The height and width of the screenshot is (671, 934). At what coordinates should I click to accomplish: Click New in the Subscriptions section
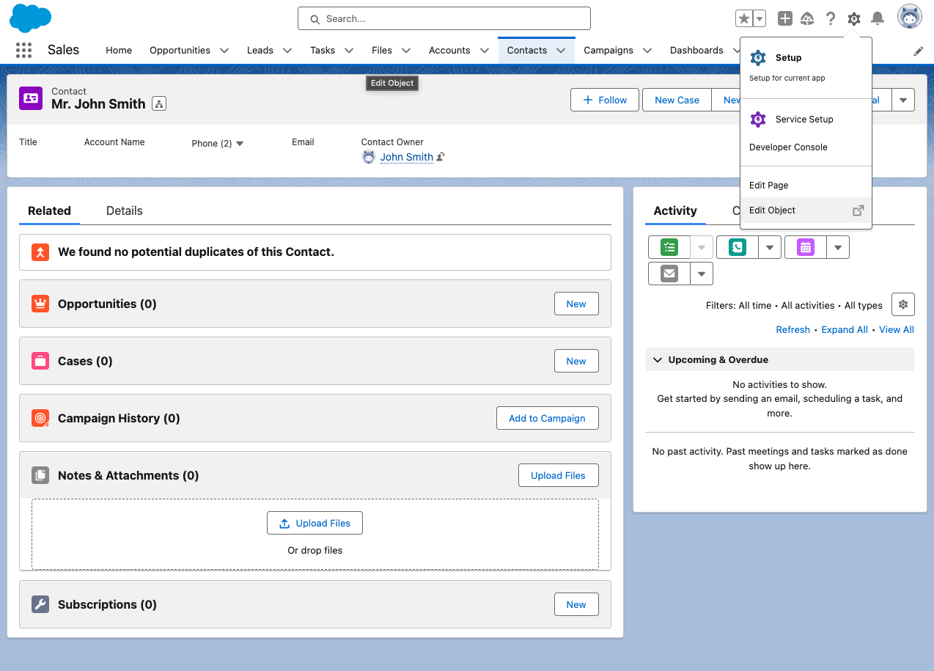576,605
